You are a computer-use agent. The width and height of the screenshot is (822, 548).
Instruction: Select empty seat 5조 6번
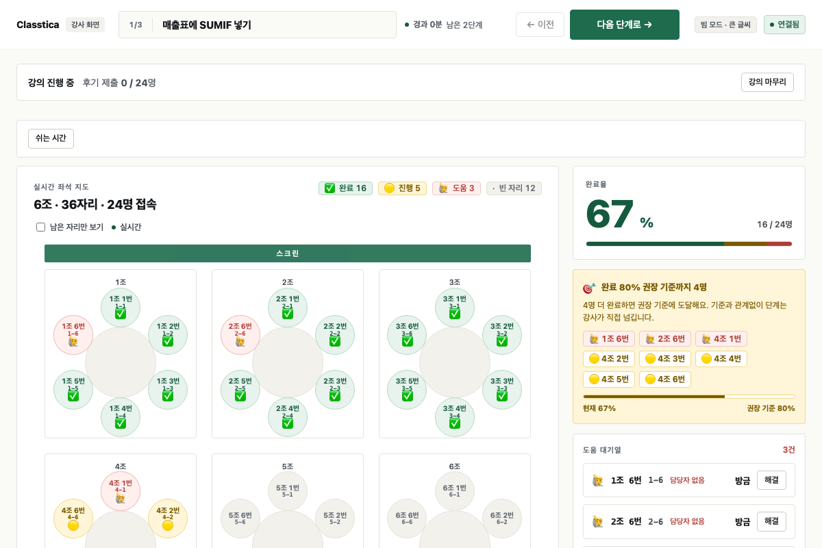(x=240, y=519)
